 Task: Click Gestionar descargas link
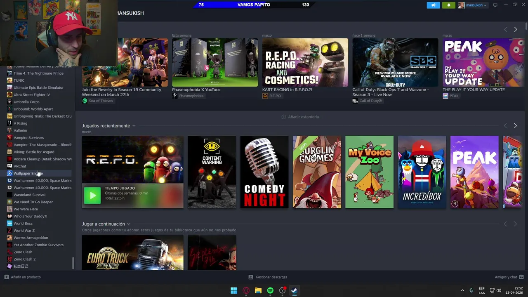coord(271,277)
